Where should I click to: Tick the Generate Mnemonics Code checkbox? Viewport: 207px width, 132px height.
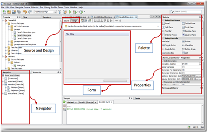[x=183, y=73]
